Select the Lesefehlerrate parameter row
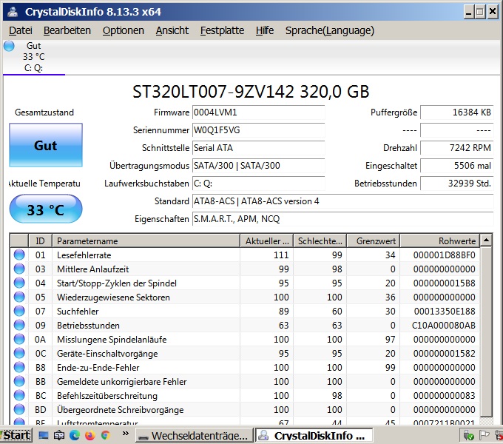 tap(245, 255)
